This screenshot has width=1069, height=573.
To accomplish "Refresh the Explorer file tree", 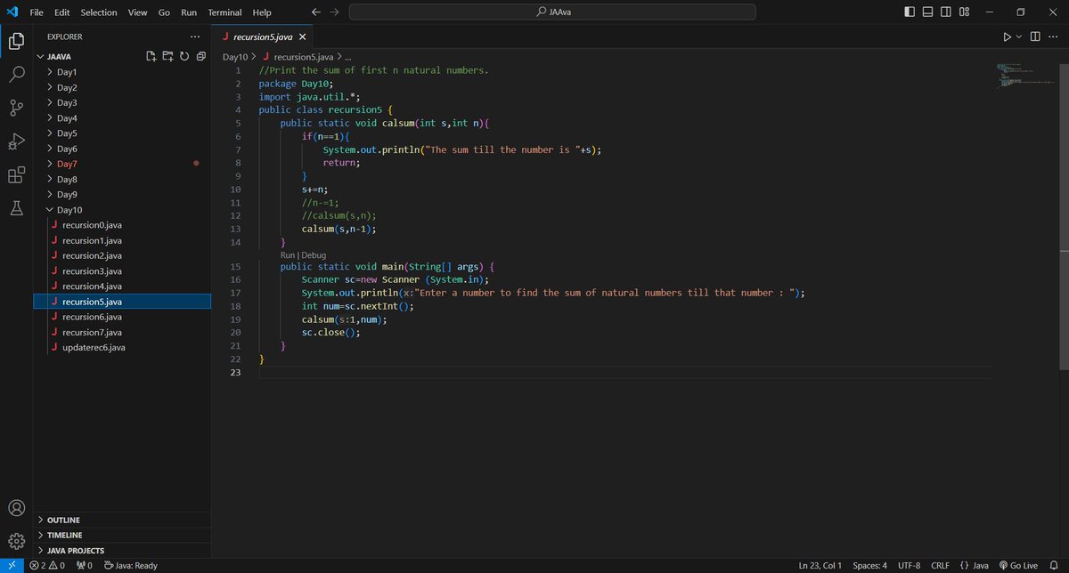I will click(184, 56).
